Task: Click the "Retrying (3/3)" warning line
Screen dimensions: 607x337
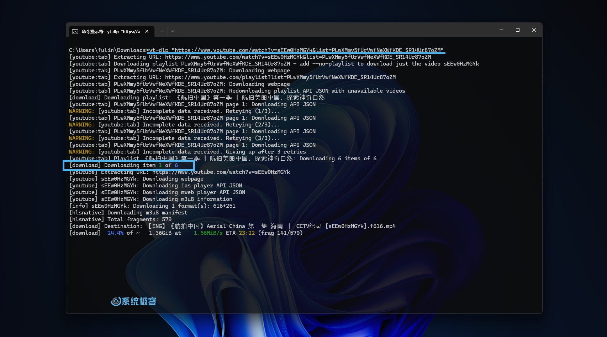Action: point(174,138)
